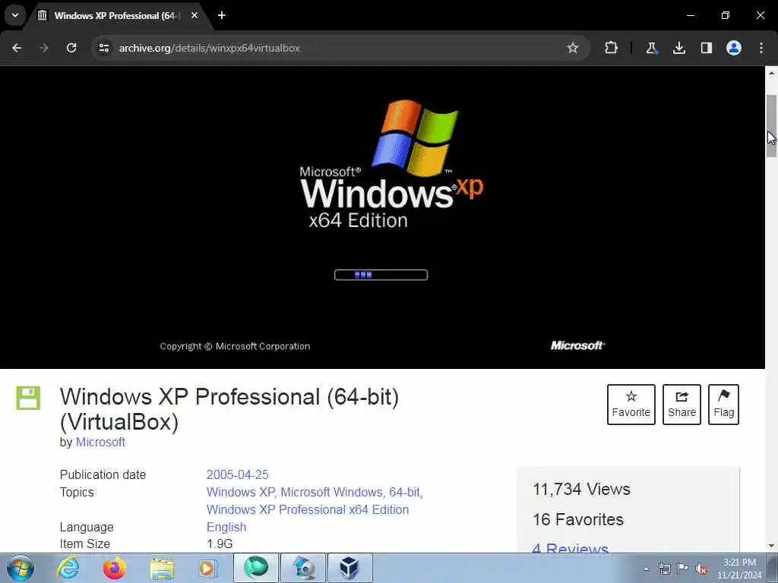
Task: Switch to the green browser taskbar app
Action: click(x=256, y=568)
